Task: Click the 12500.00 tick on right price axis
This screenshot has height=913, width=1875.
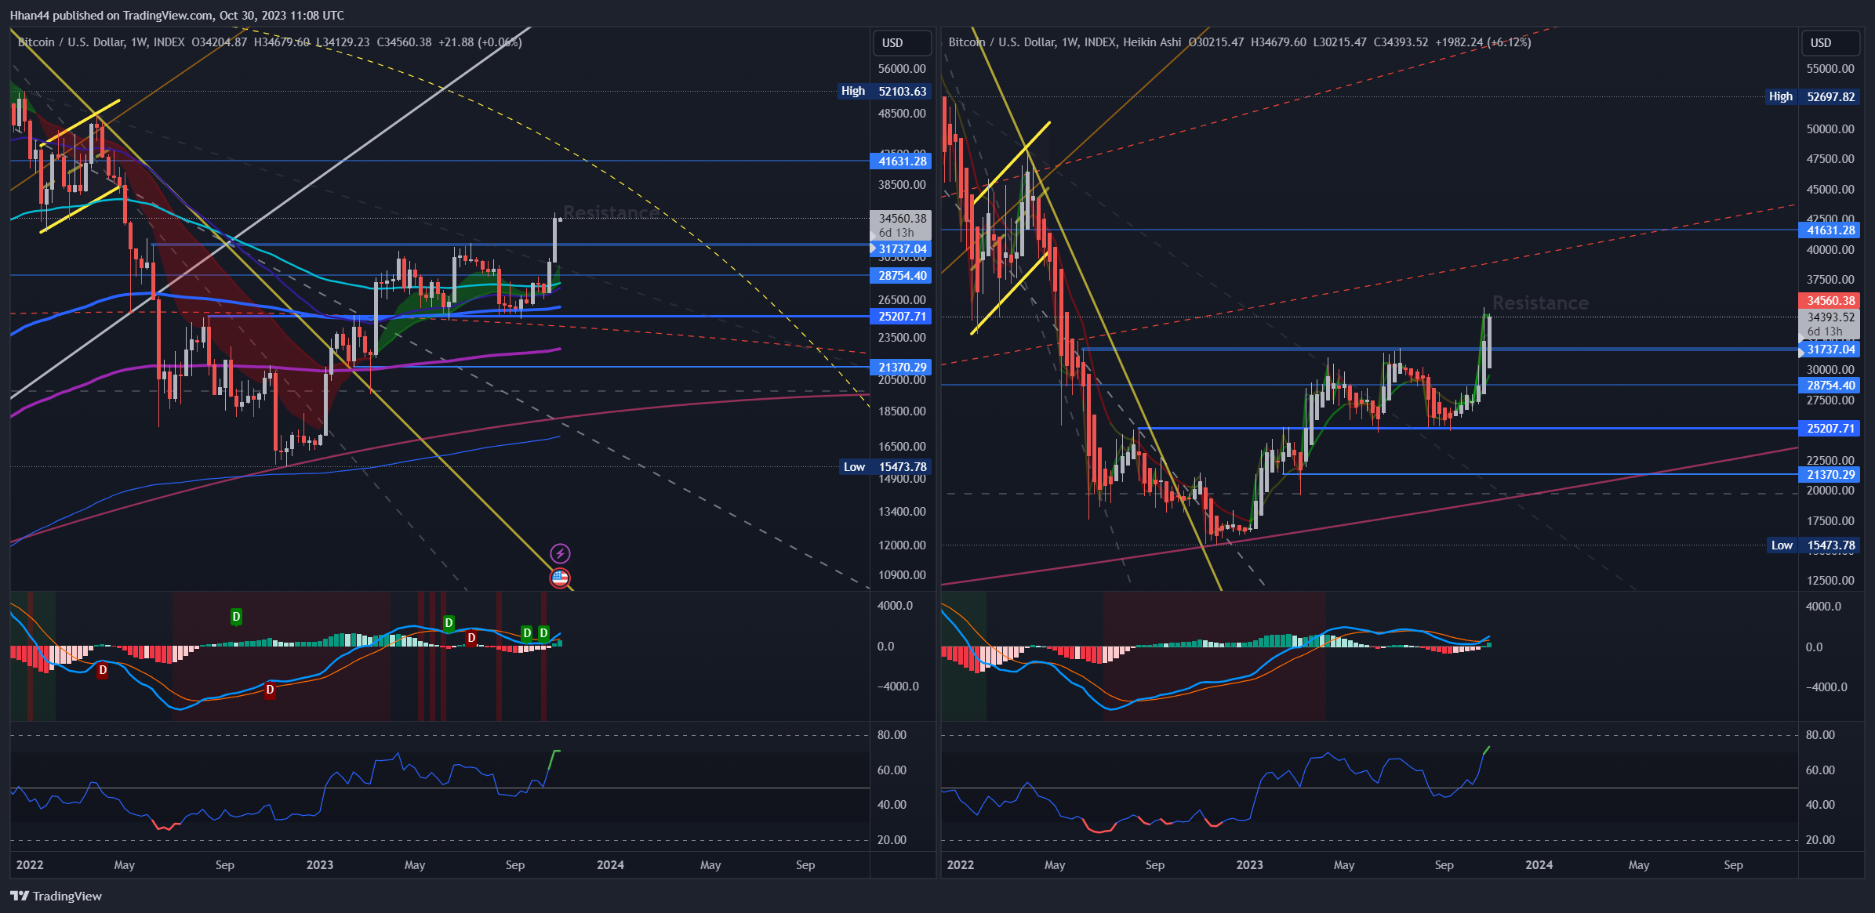Action: [x=1830, y=581]
